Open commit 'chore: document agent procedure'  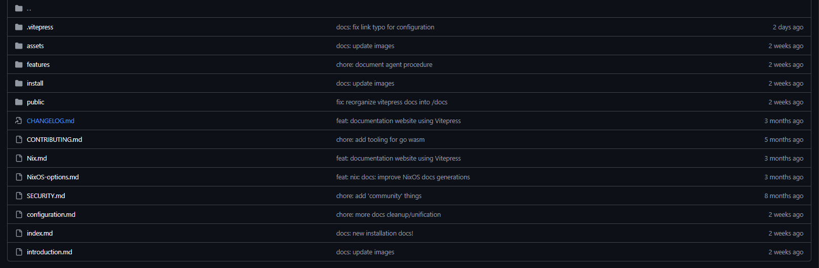coord(384,65)
